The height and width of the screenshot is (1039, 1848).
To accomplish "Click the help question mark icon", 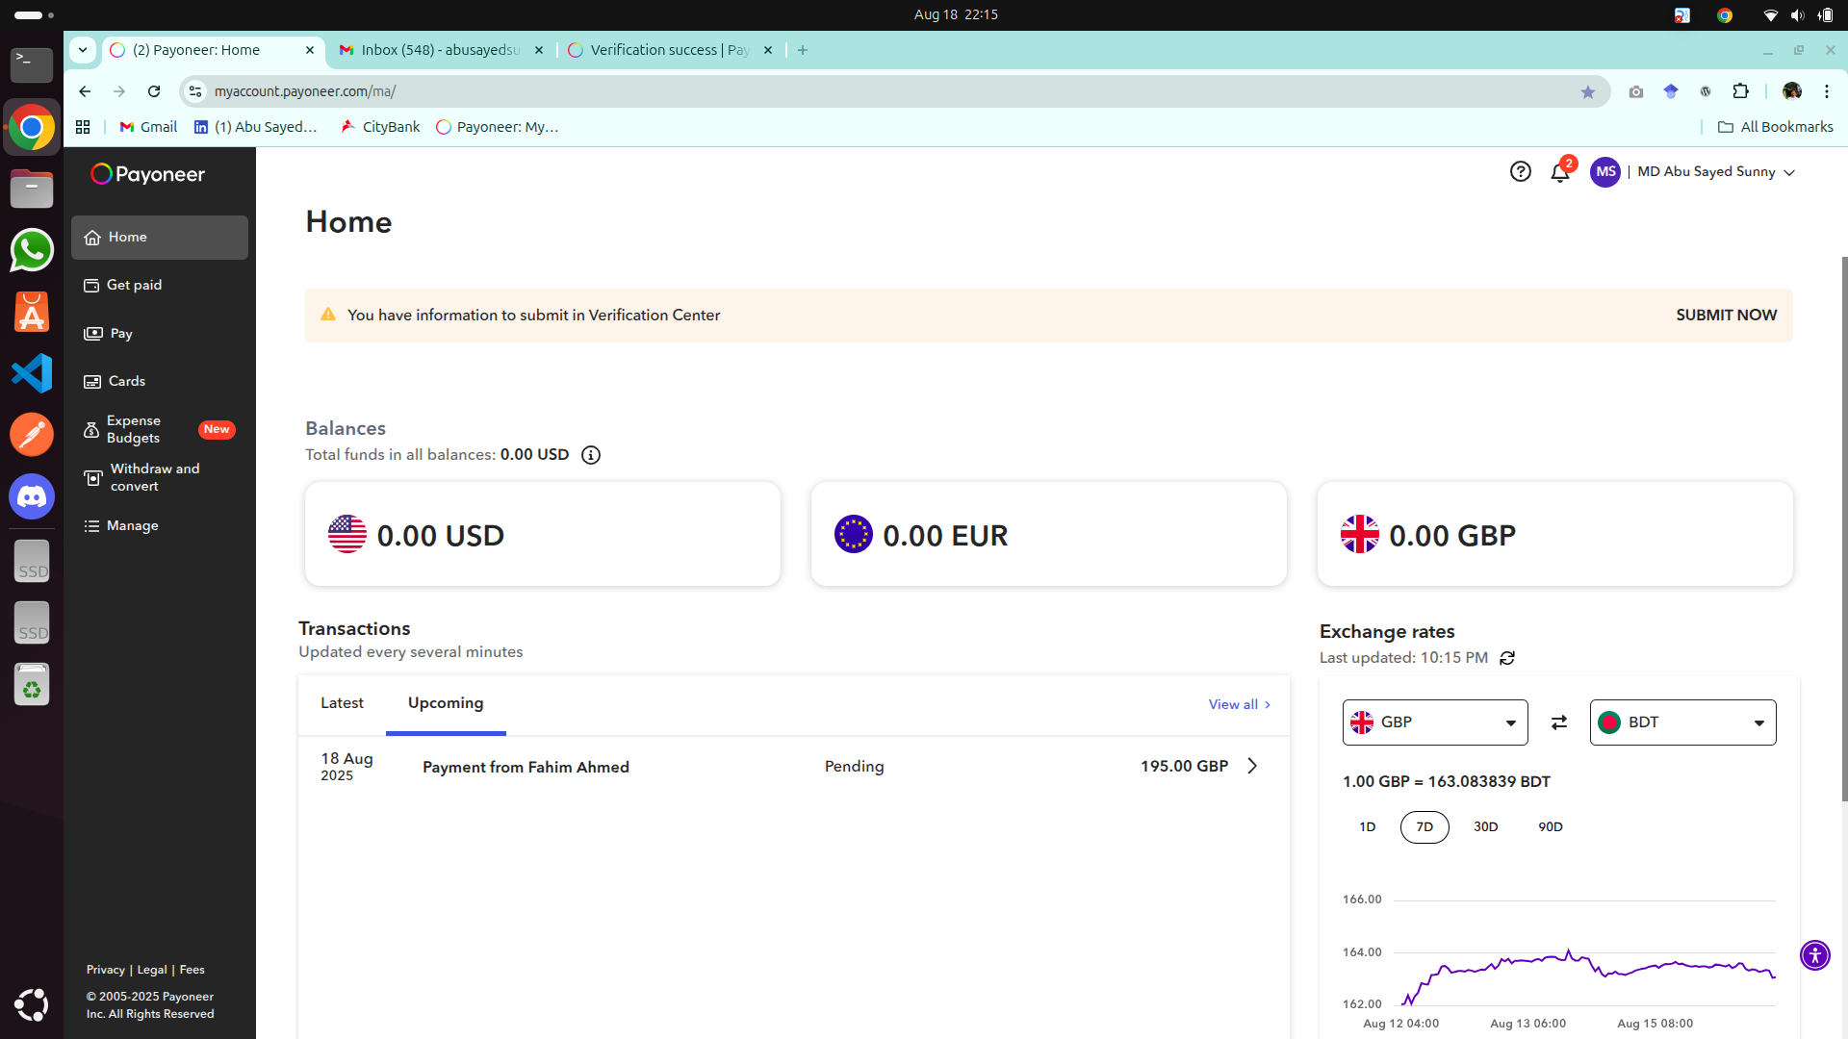I will pyautogui.click(x=1520, y=171).
